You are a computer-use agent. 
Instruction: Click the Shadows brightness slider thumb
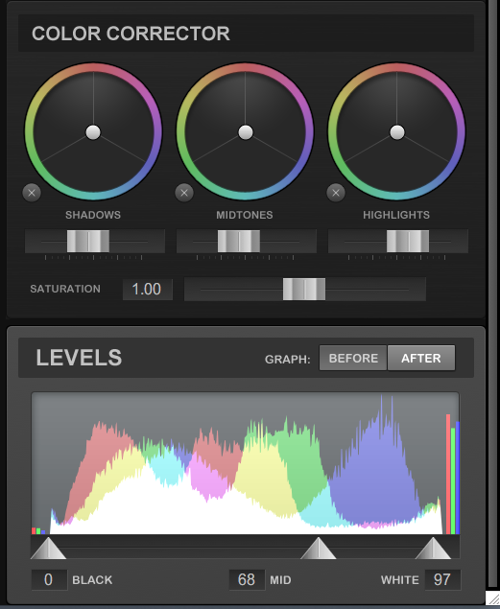pyautogui.click(x=88, y=241)
